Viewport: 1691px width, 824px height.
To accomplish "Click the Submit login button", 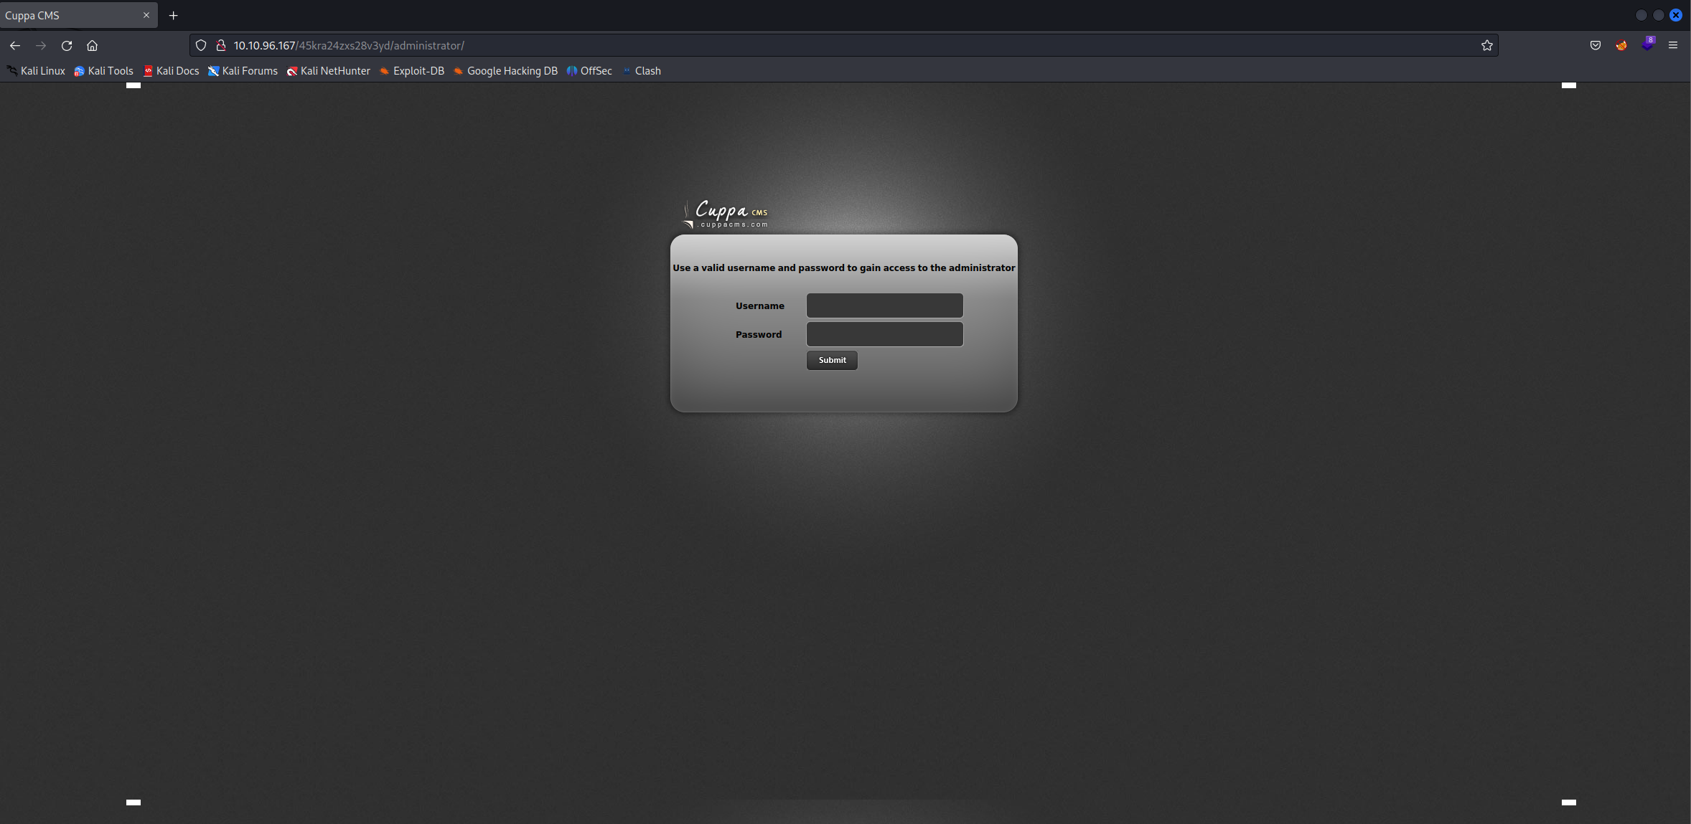I will 832,360.
